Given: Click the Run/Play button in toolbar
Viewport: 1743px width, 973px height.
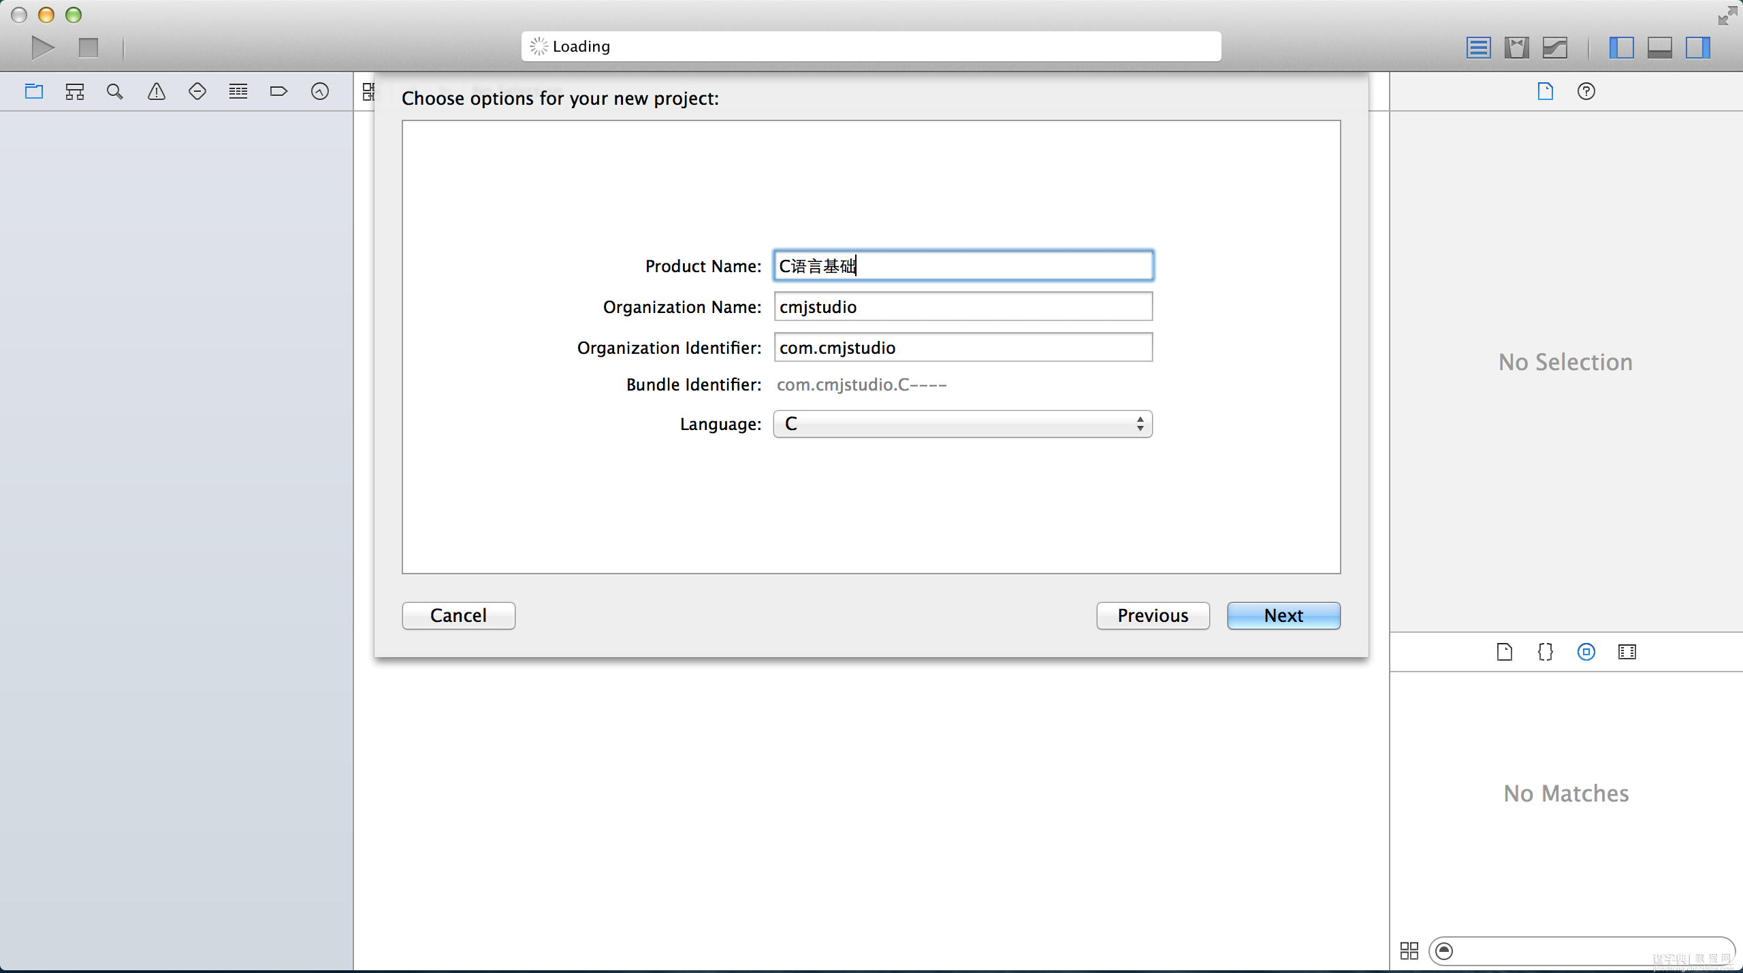Looking at the screenshot, I should point(42,46).
